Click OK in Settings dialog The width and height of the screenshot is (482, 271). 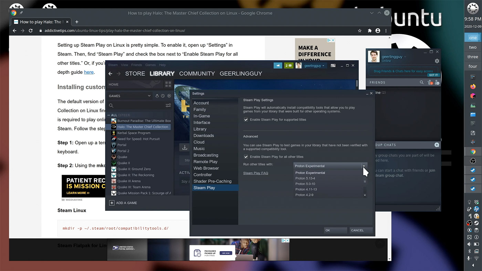pyautogui.click(x=336, y=230)
